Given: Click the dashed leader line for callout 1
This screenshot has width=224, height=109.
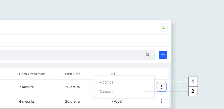Looking at the screenshot, I should 166,82.
